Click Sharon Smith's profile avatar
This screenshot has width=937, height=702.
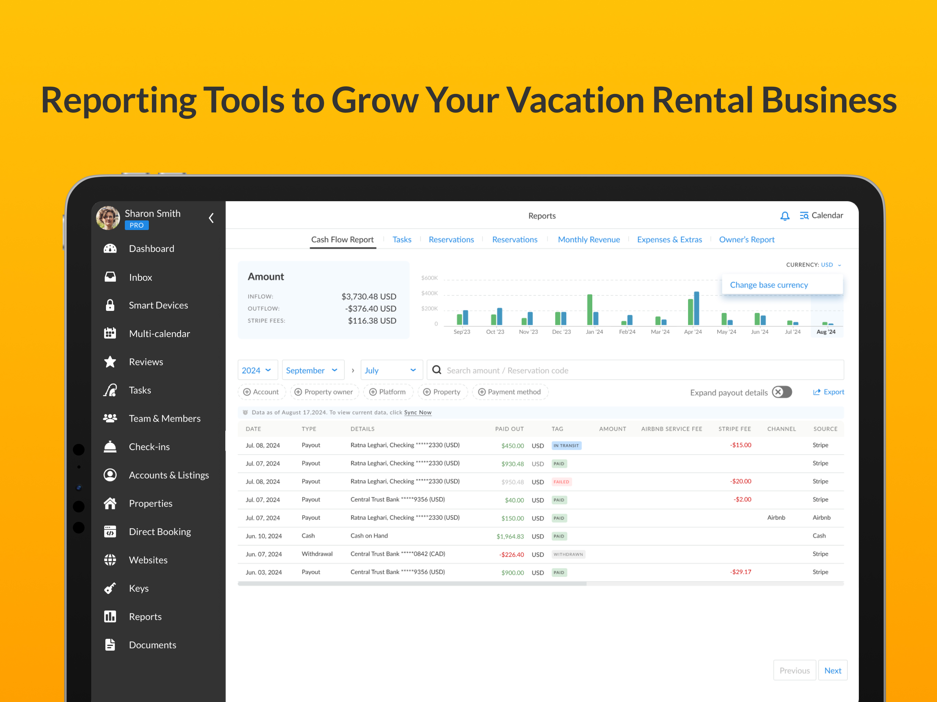(108, 218)
